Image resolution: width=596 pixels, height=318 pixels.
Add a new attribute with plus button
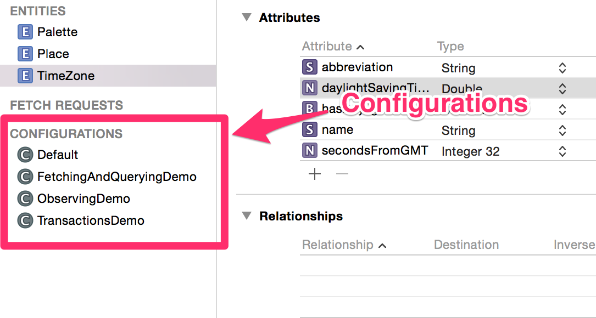(x=315, y=174)
